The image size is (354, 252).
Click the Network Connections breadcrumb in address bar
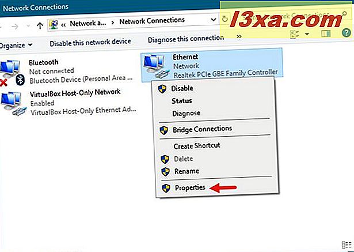pyautogui.click(x=152, y=21)
